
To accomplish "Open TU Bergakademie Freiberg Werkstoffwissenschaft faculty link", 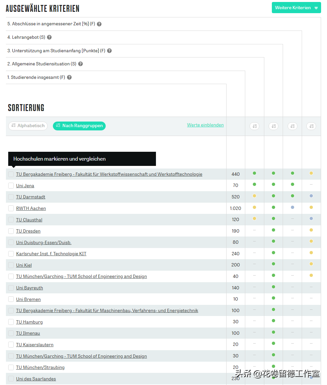I will 109,174.
